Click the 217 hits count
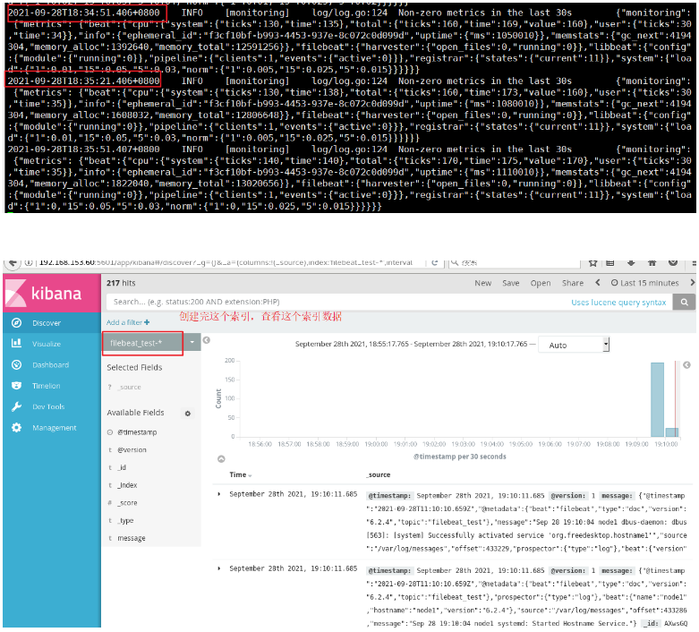The height and width of the screenshot is (632, 699). point(121,283)
